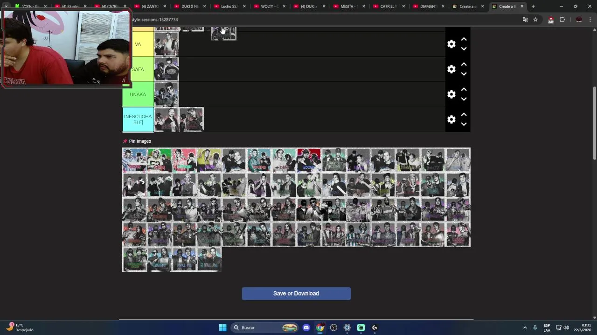Screen dimensions: 597x335
Task: Select the image placed in the SAFA tier
Action: click(x=167, y=69)
